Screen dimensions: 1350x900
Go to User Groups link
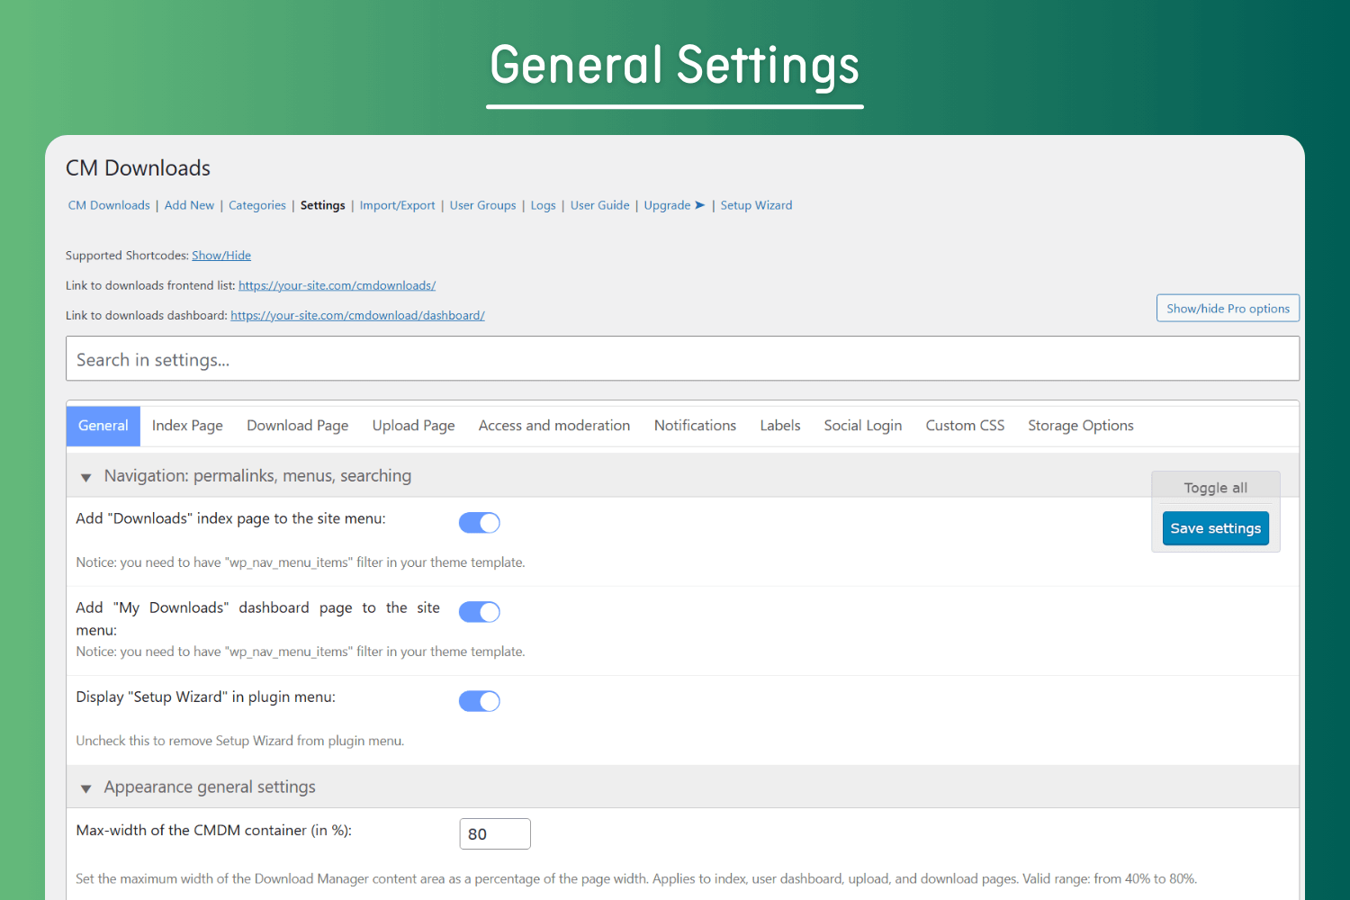(483, 205)
